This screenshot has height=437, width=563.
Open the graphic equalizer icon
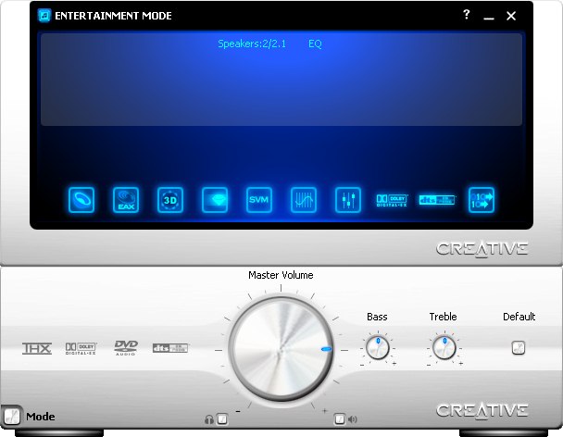click(304, 200)
